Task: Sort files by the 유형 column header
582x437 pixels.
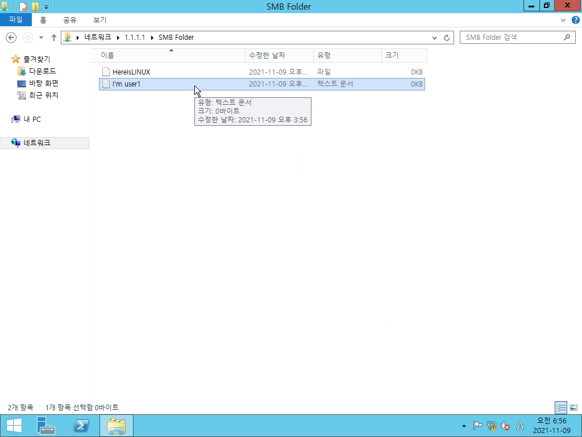Action: (347, 55)
